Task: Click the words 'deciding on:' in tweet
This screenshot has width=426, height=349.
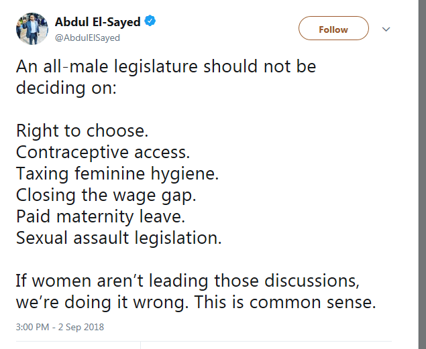Action: [66, 88]
